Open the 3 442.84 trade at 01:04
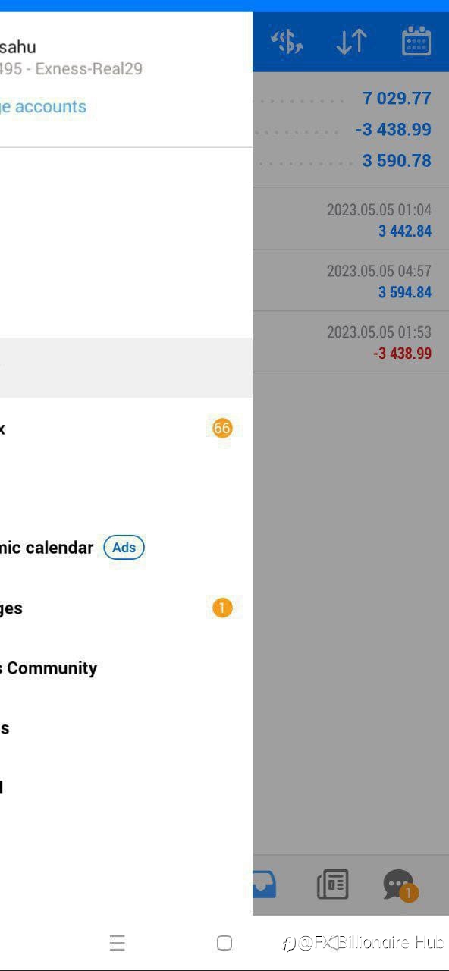The width and height of the screenshot is (449, 971). 350,219
